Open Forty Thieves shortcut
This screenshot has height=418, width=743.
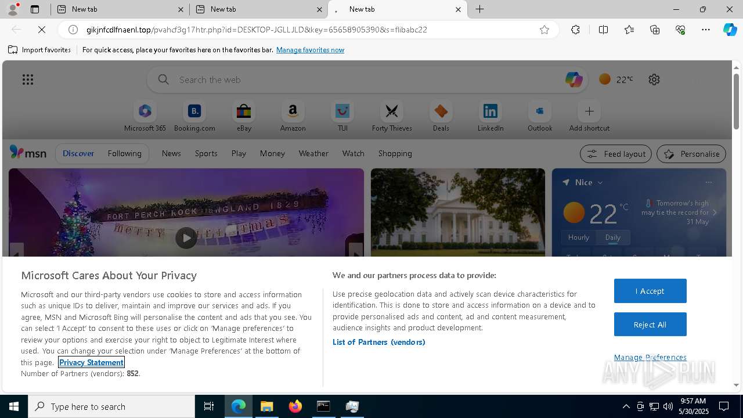point(392,117)
